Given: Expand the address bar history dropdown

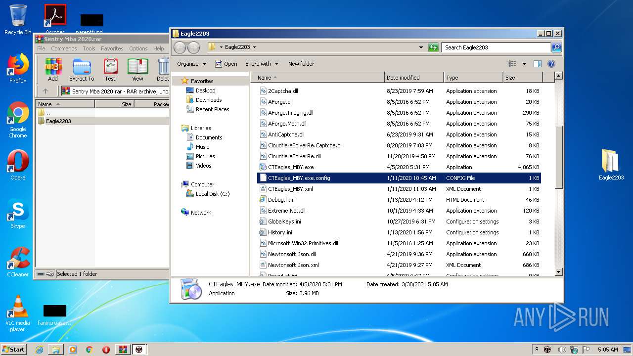Looking at the screenshot, I should pos(421,47).
